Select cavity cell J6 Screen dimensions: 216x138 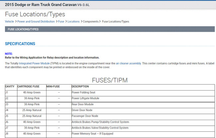(11, 122)
